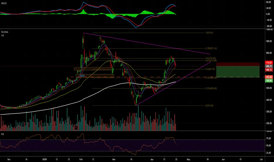Click the gray 686.72 price label

(269, 66)
